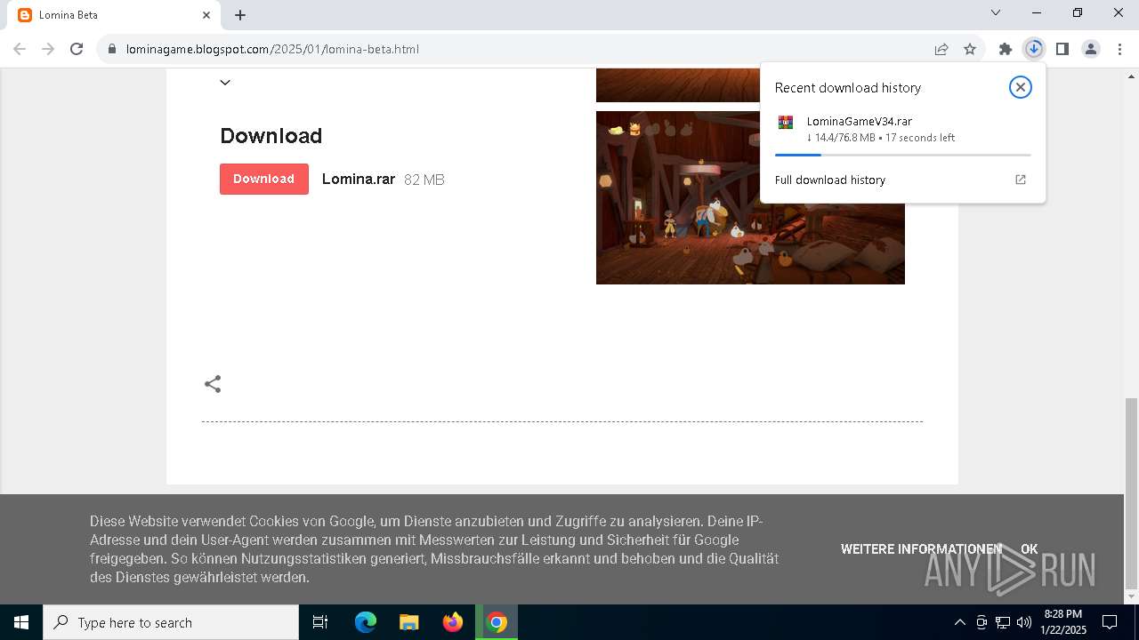1139x640 pixels.
Task: Open the Chrome profile avatar
Action: pos(1090,49)
